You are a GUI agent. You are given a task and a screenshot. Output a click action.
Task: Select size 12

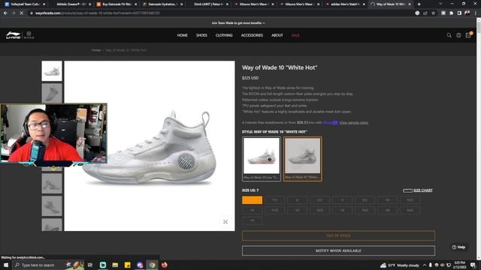[297, 210]
